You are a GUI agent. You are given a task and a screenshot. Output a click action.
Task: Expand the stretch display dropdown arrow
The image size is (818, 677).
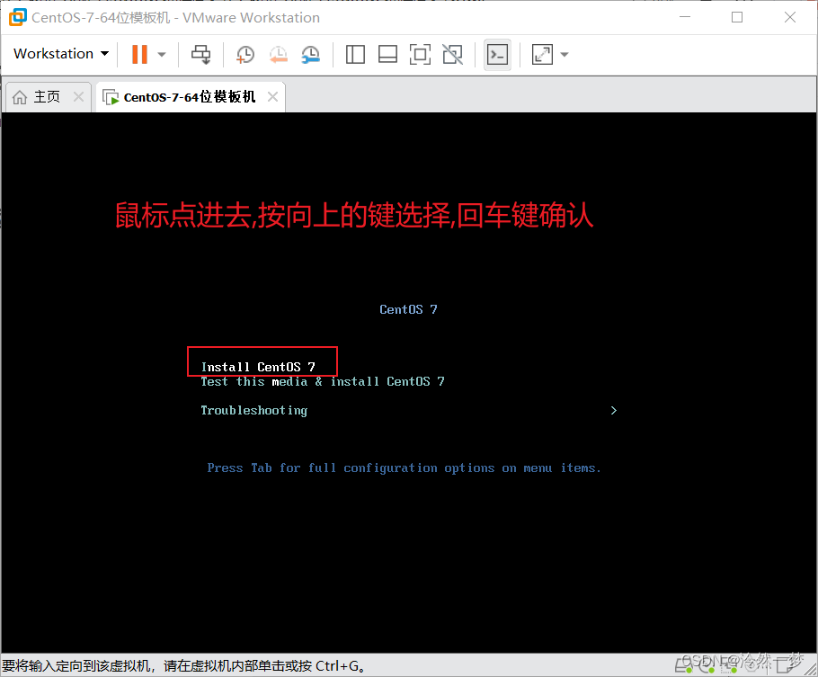tap(565, 54)
